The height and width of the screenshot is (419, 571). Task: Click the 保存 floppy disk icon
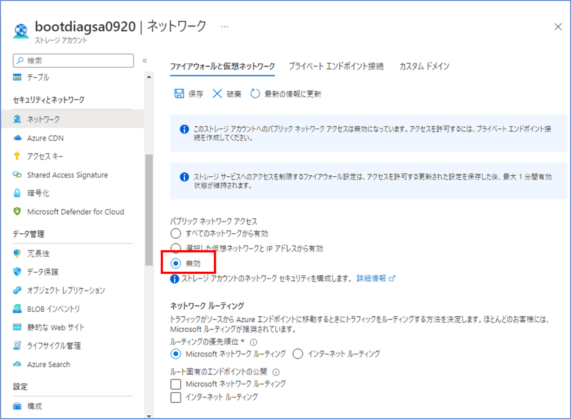[x=179, y=94]
